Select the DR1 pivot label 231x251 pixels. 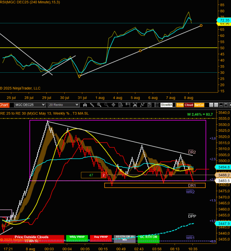click(192, 186)
